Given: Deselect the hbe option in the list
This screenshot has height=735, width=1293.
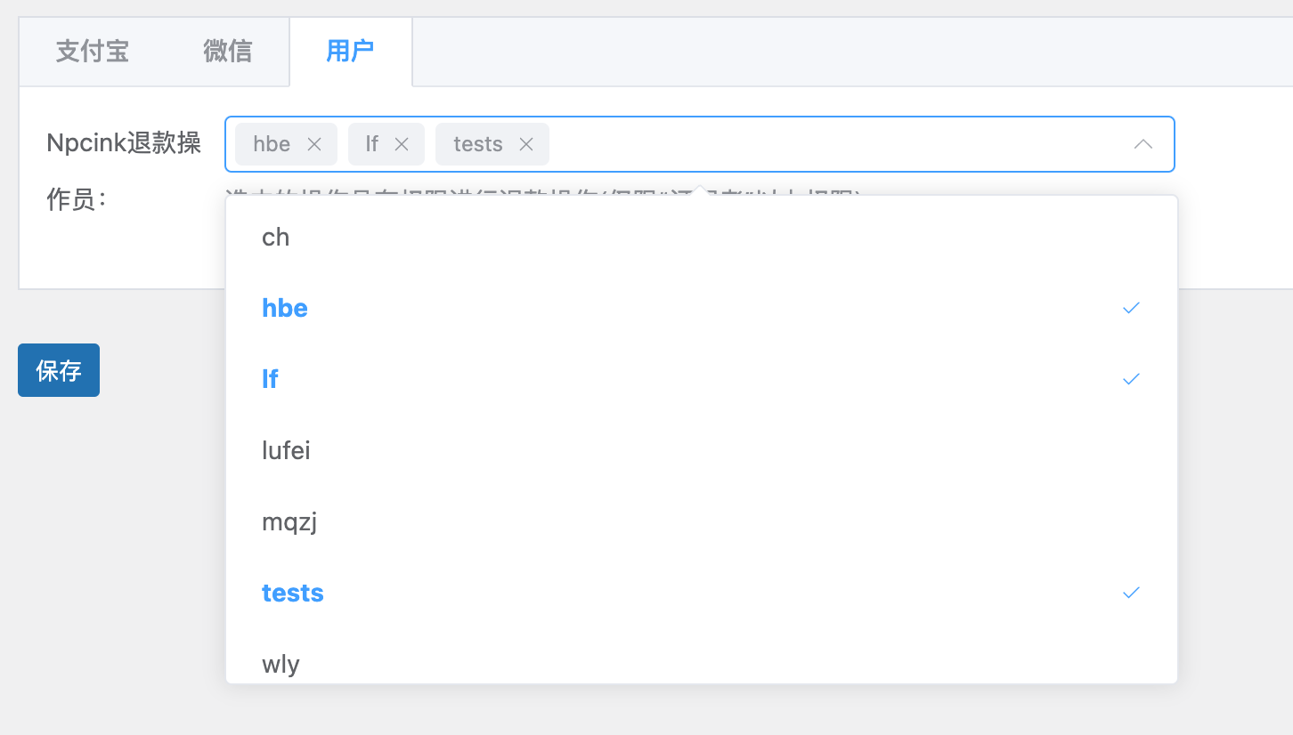Looking at the screenshot, I should coord(285,308).
